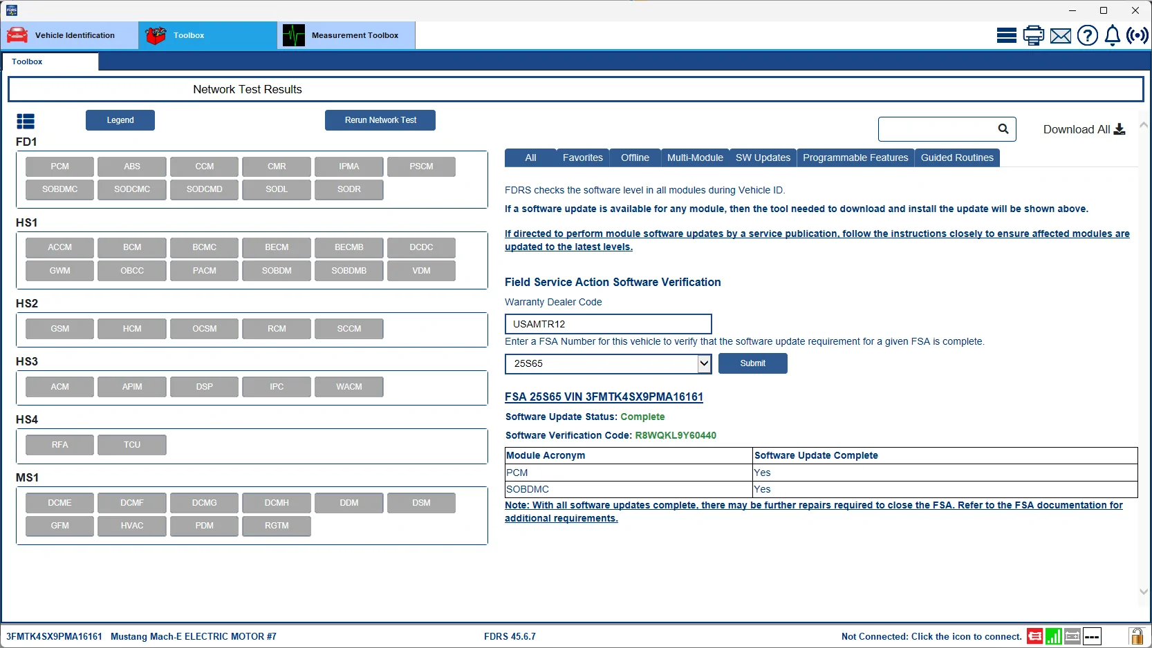
Task: Click the Legend button
Action: (120, 120)
